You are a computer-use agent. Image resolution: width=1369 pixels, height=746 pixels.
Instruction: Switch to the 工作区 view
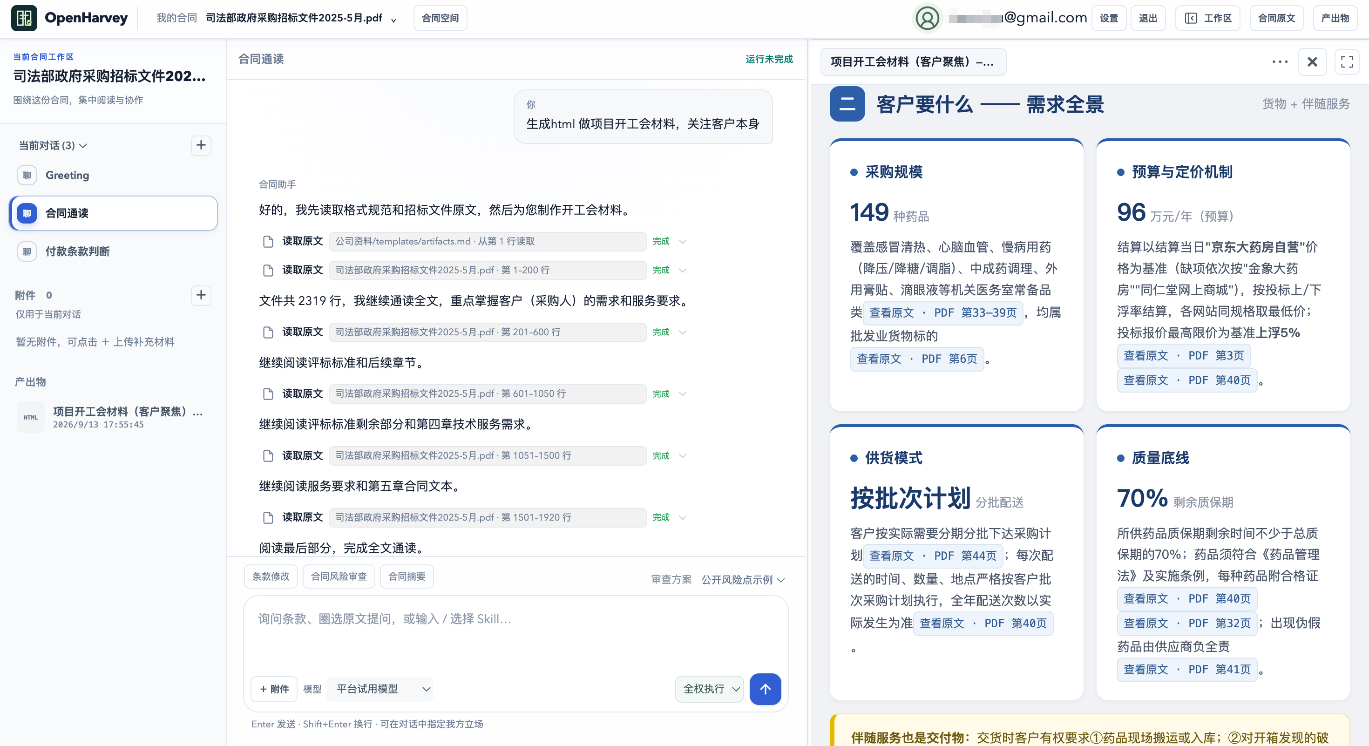(1208, 18)
